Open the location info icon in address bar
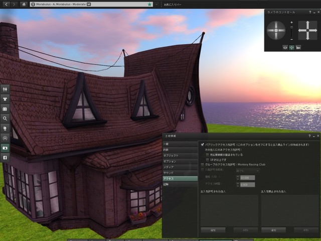Screen dimensions: 321x241 pos(33,4)
